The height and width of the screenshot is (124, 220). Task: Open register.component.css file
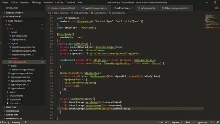23,47
